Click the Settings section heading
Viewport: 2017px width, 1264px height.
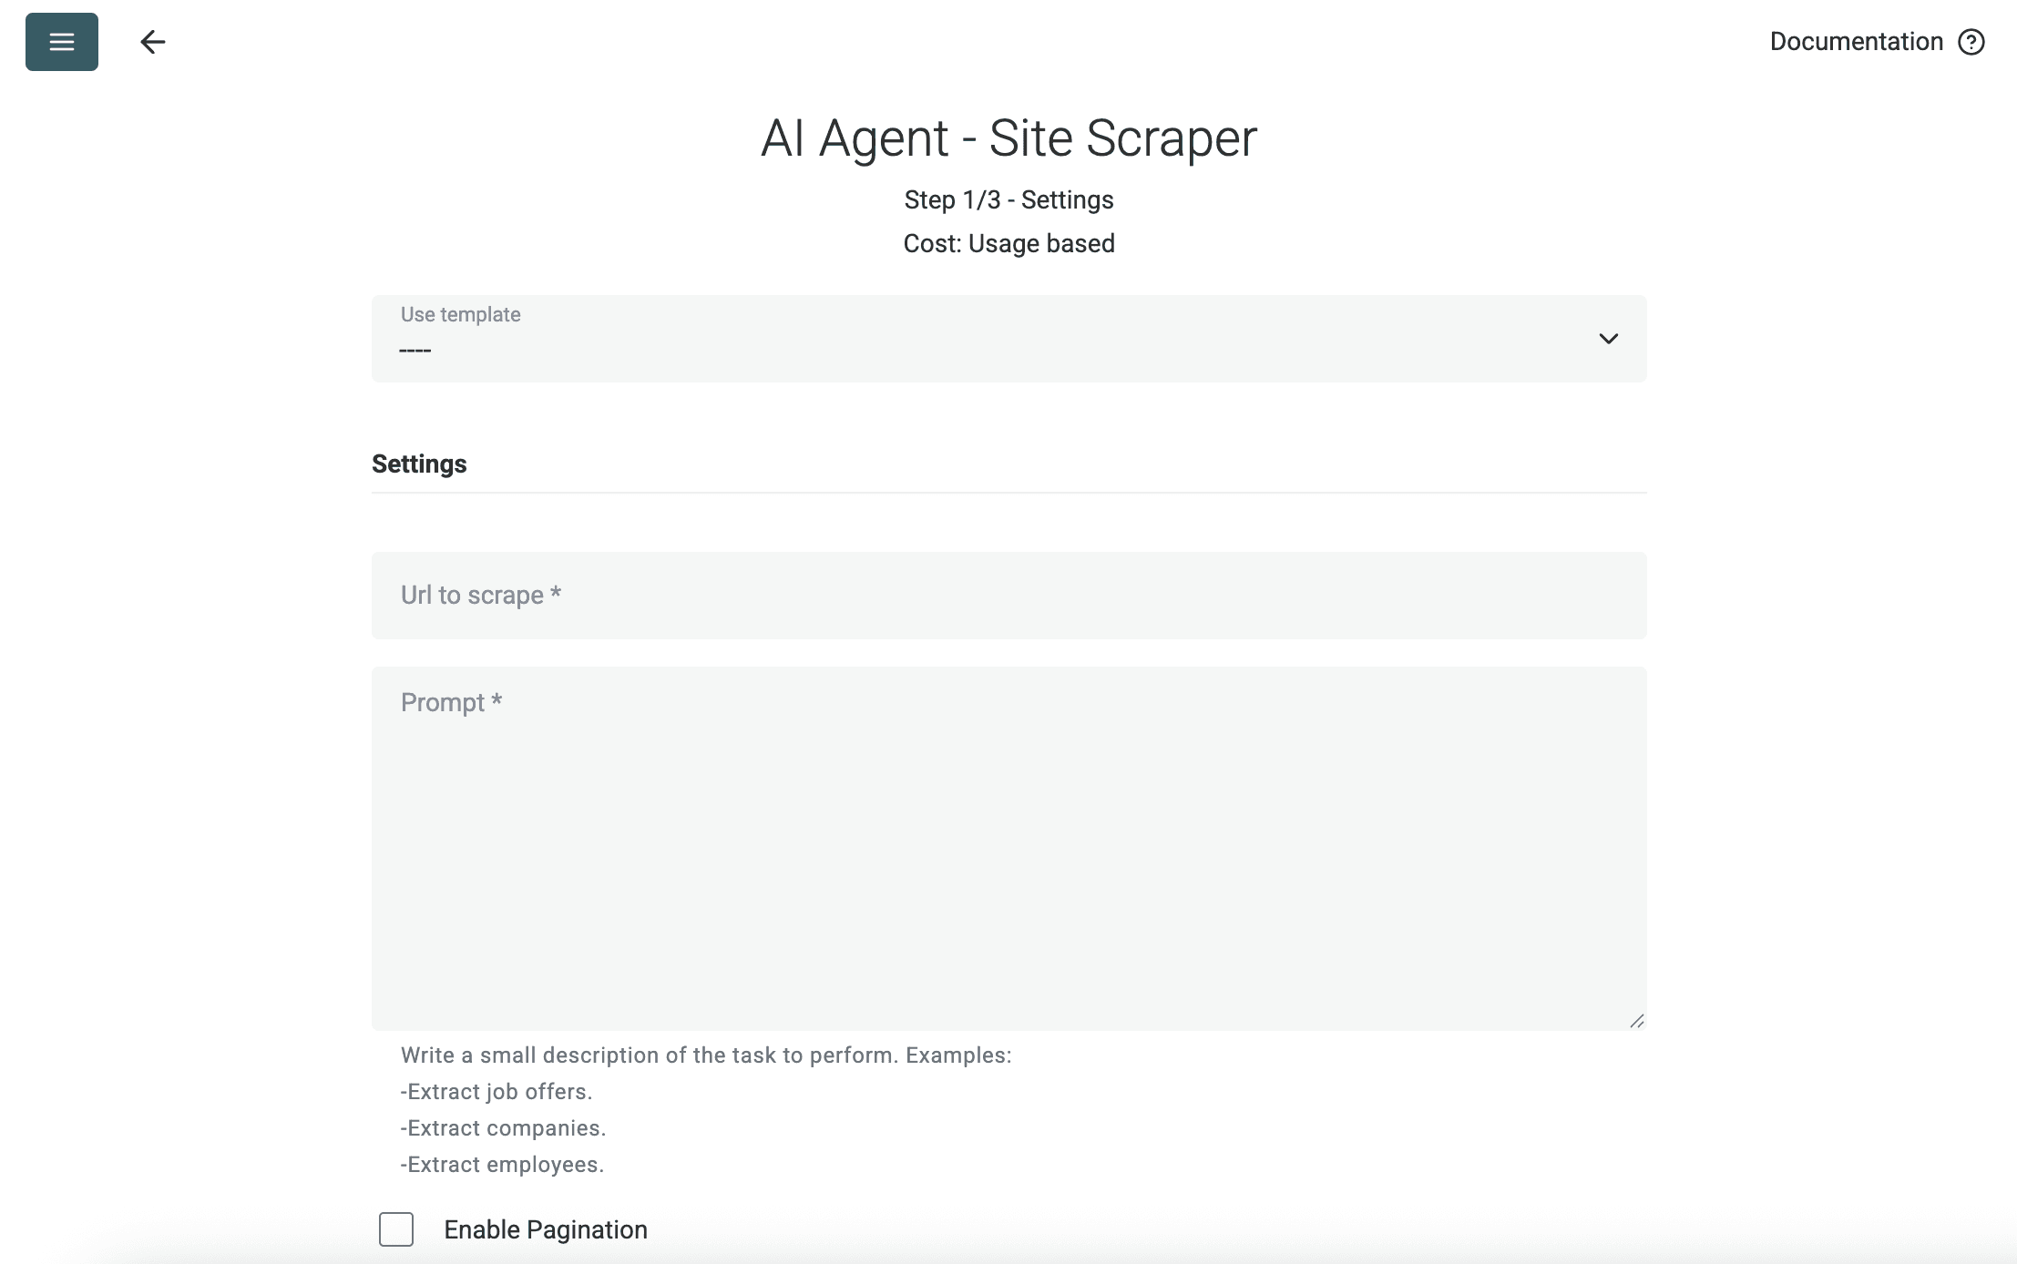(x=418, y=463)
